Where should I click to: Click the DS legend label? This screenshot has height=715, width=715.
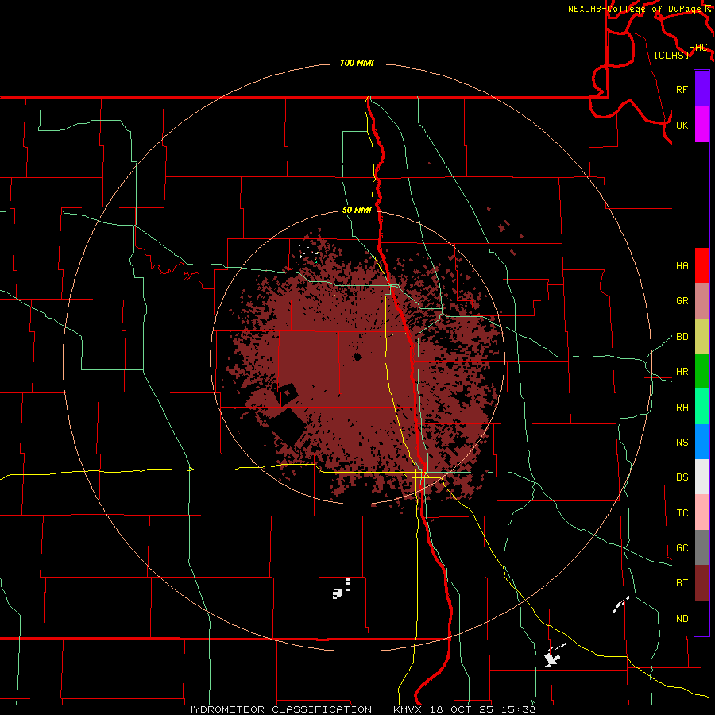(x=682, y=477)
